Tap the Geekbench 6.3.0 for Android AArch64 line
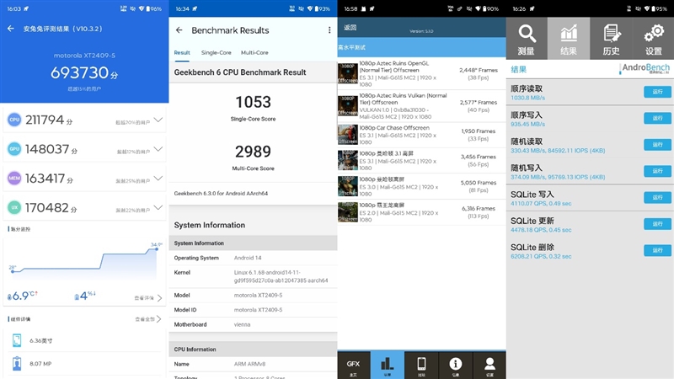This screenshot has height=379, width=674. 221,194
